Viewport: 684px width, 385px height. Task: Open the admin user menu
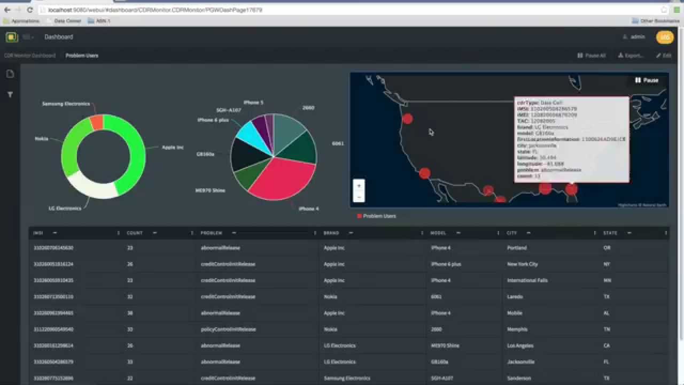click(x=634, y=37)
